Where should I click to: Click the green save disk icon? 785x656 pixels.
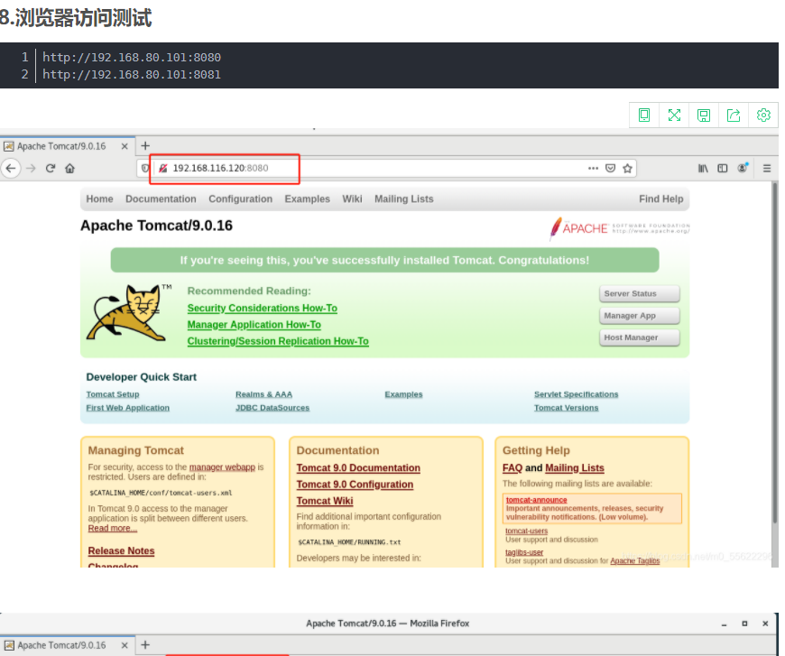pos(704,115)
